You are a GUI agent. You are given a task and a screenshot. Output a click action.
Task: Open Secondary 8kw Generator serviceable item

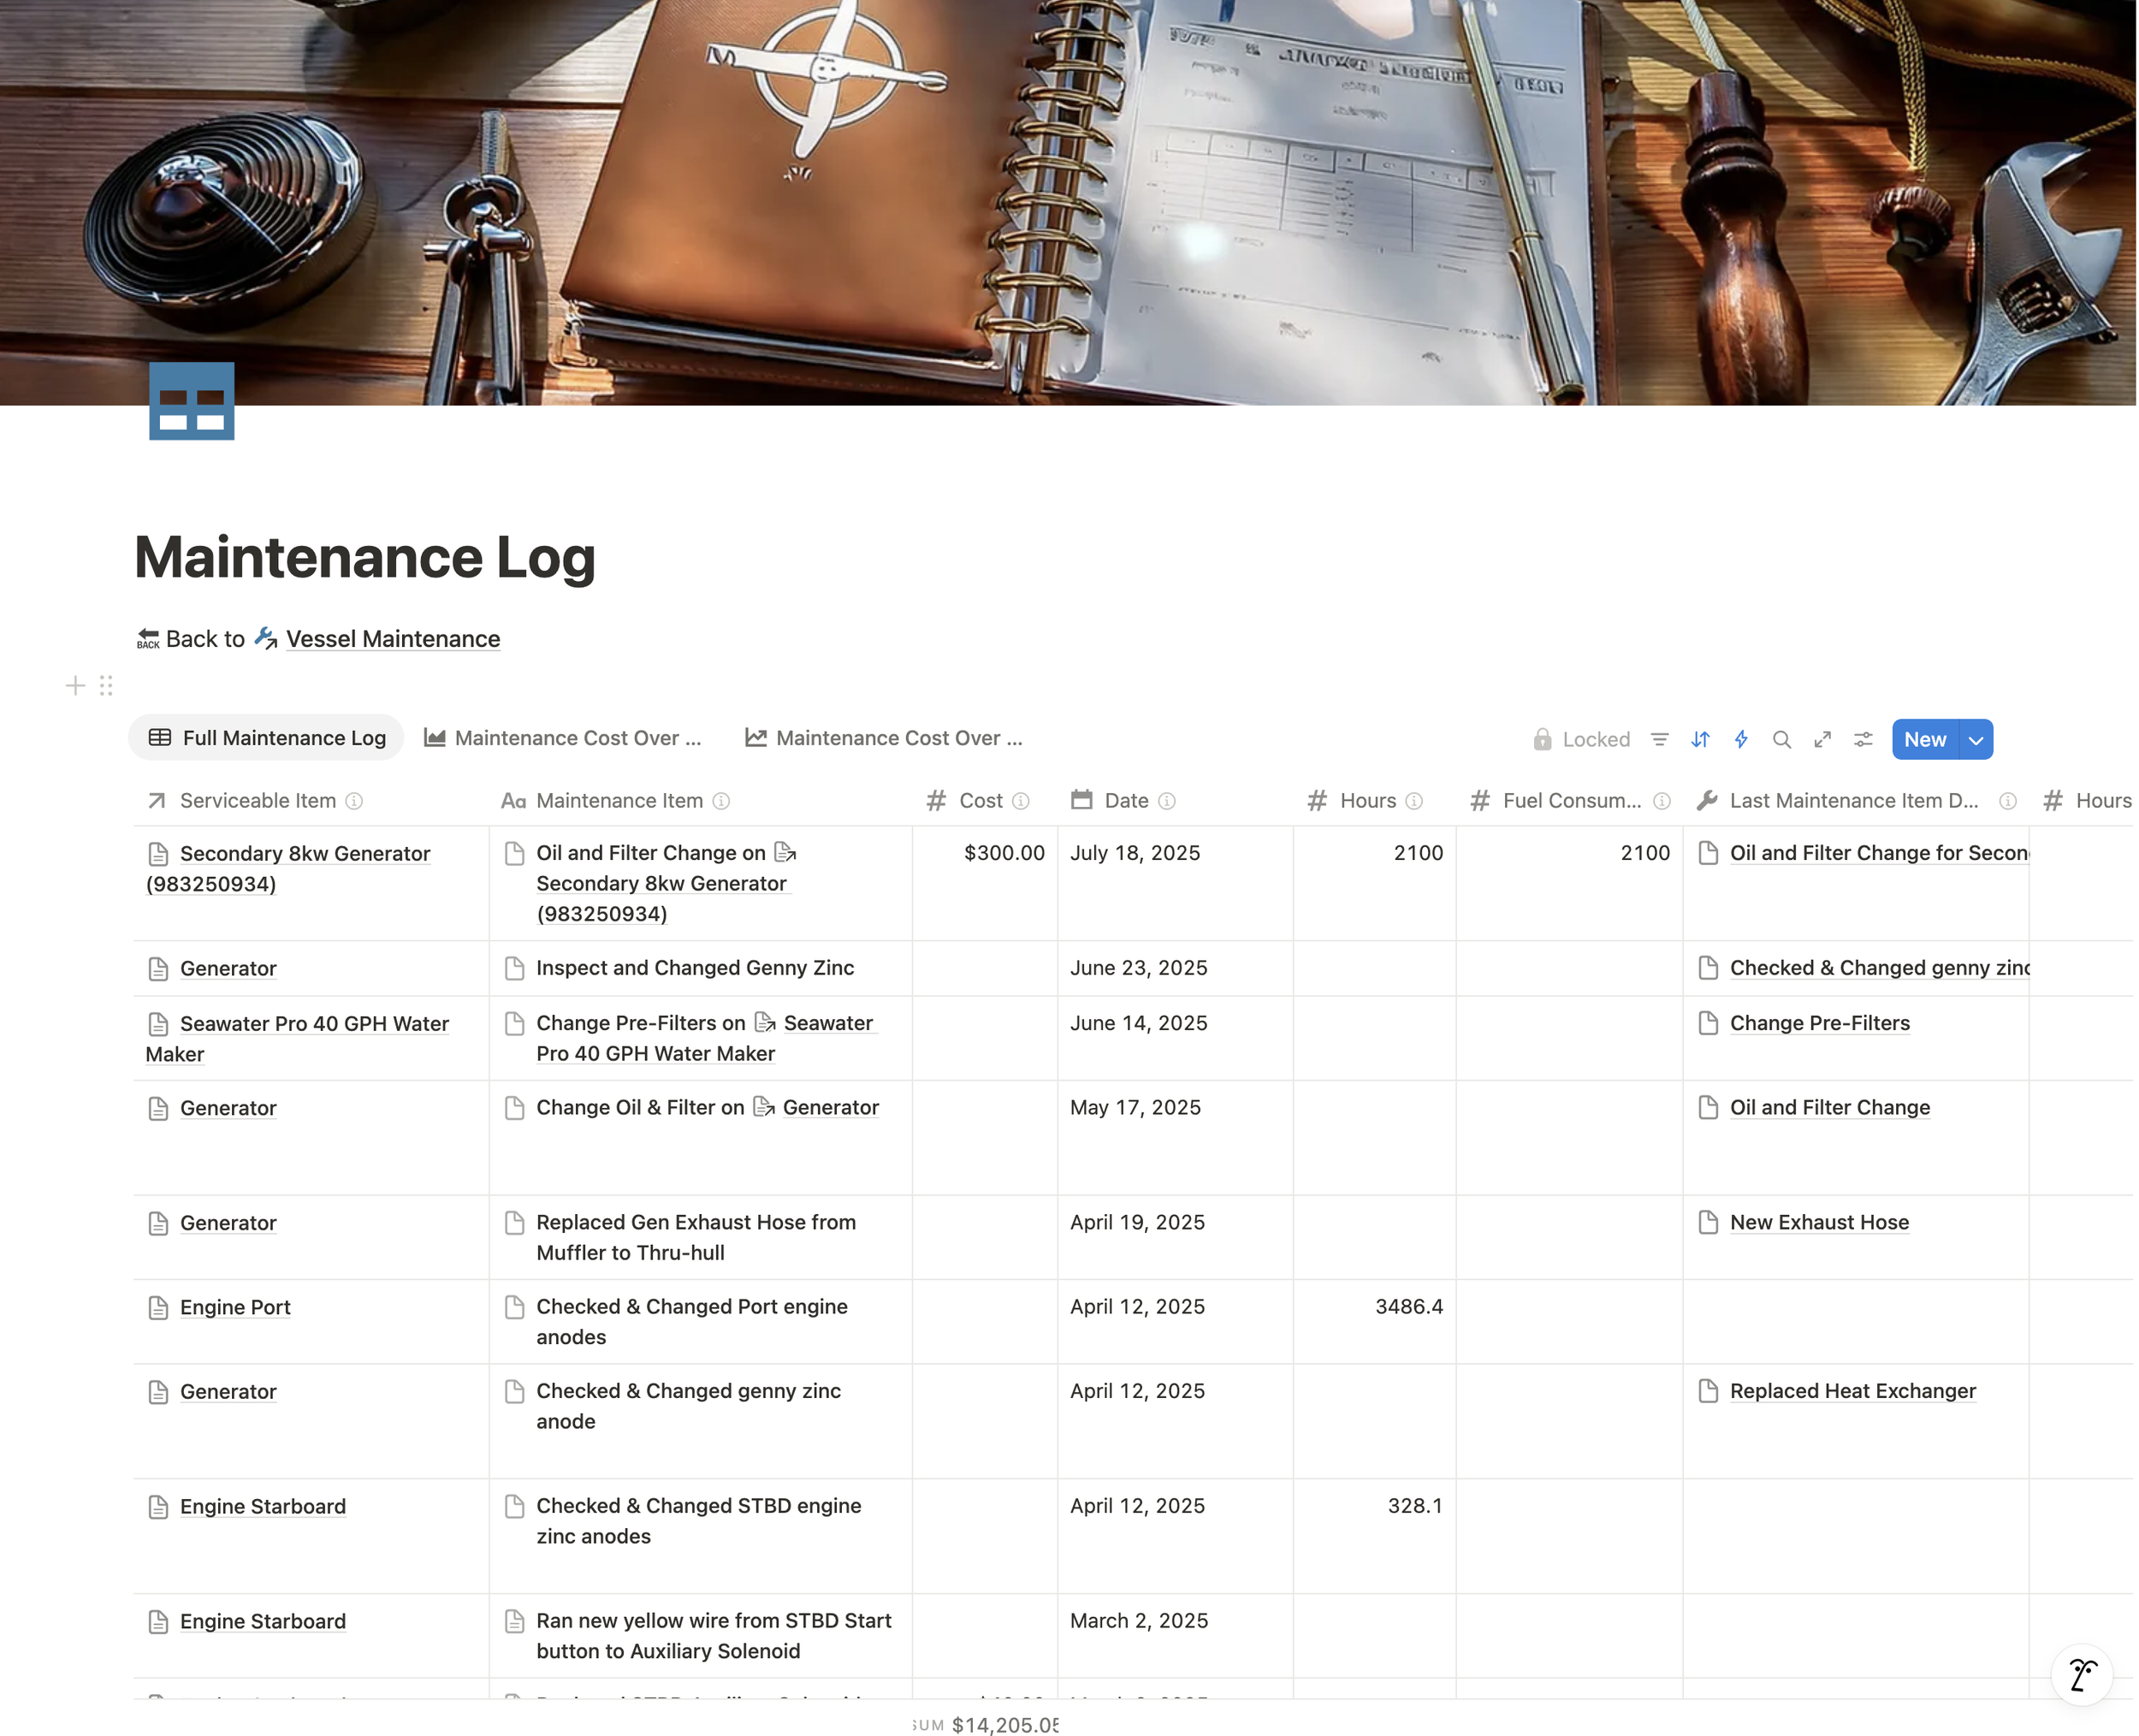[304, 854]
